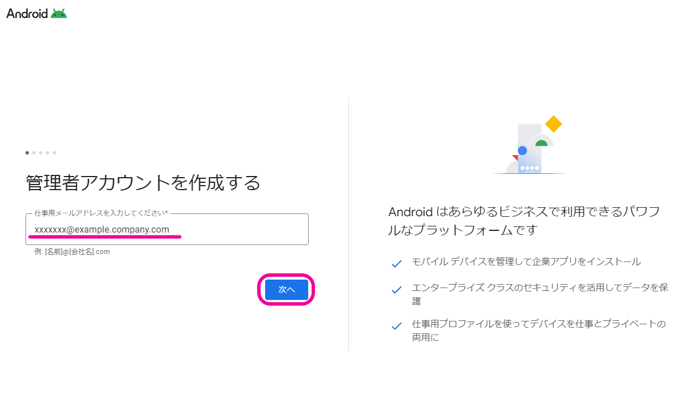Viewport: 694px width, 399px height.
Task: Click the green Android robot head icon
Action: click(x=59, y=14)
